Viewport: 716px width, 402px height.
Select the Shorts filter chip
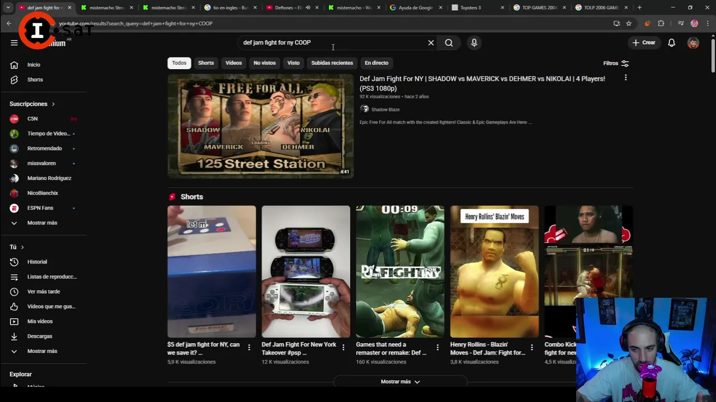click(206, 63)
